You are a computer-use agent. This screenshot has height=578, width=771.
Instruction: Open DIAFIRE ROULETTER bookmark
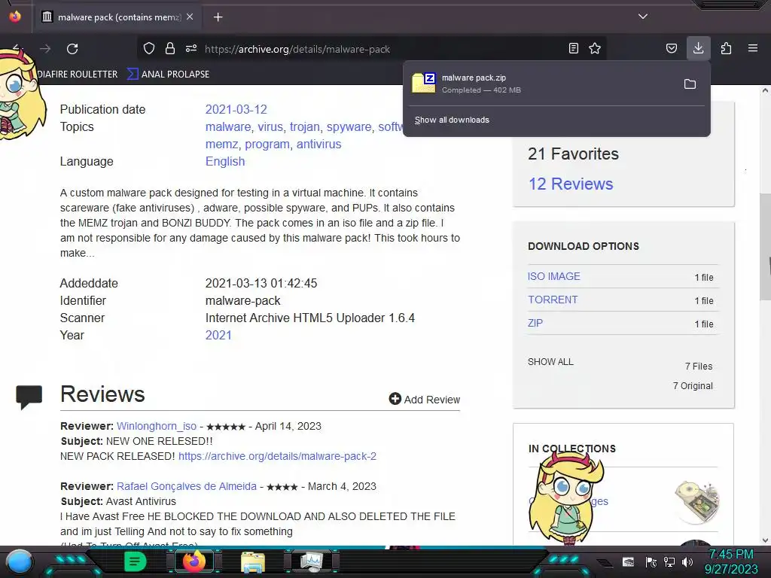pyautogui.click(x=78, y=75)
